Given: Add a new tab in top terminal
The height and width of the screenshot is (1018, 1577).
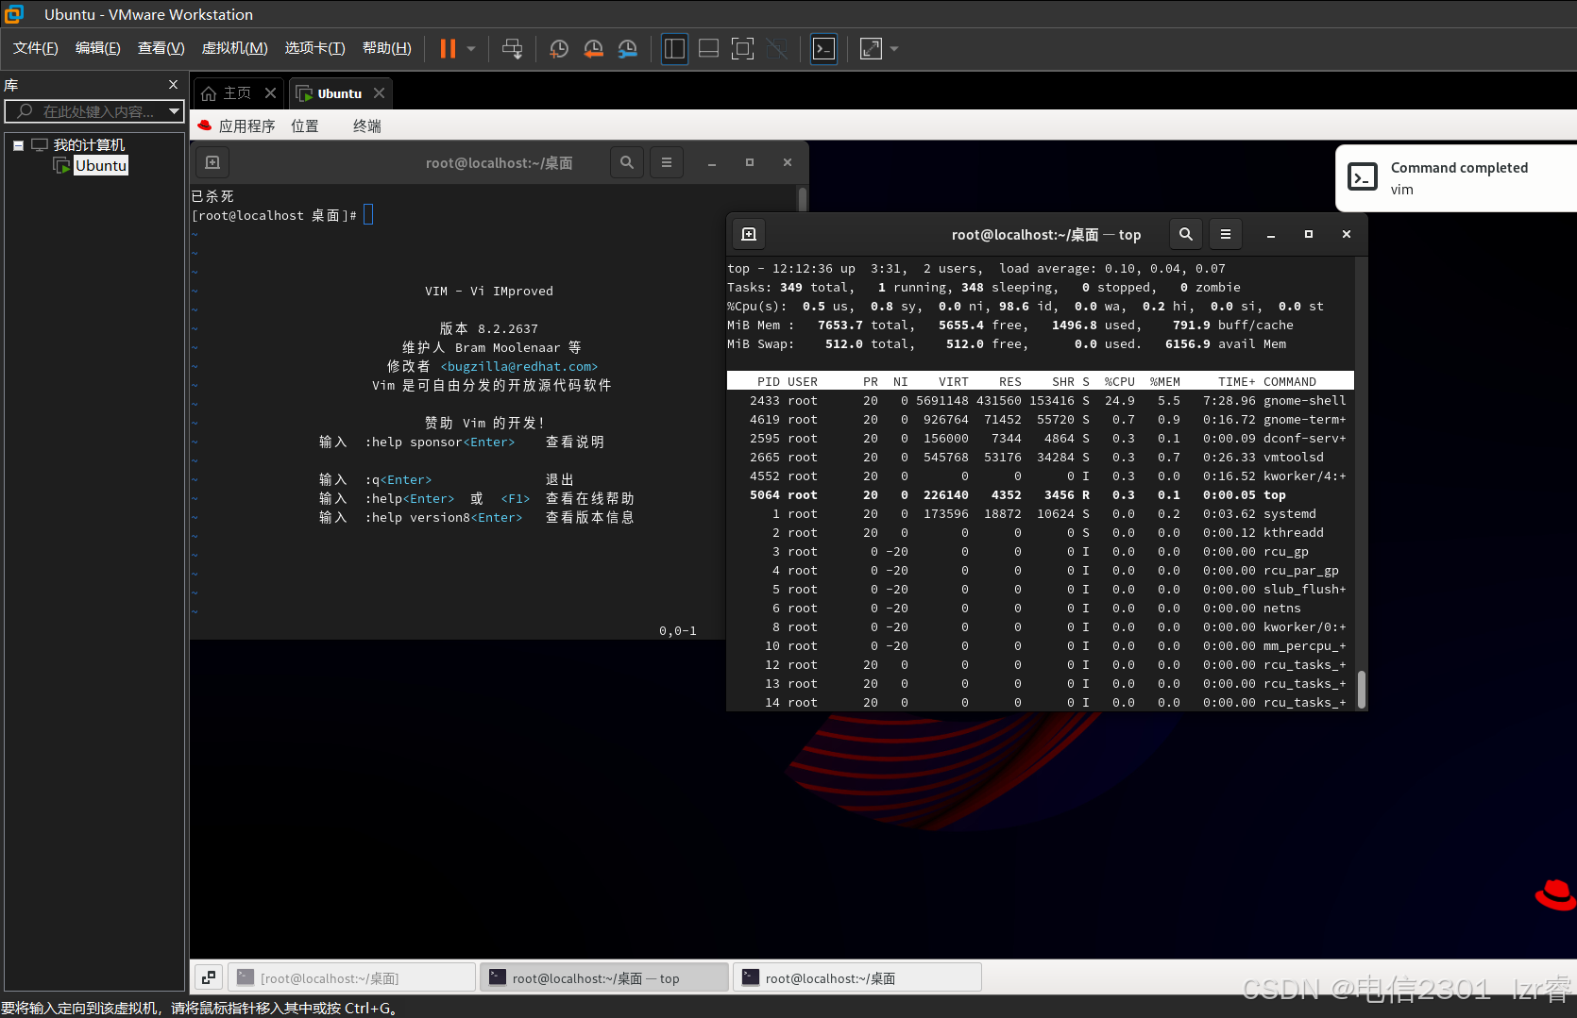Looking at the screenshot, I should click(x=749, y=234).
